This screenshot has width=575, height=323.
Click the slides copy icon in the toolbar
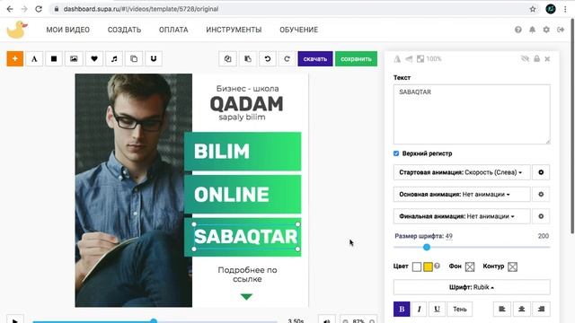click(x=134, y=58)
